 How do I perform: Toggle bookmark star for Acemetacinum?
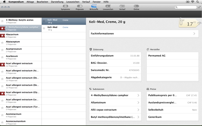[2, 115]
